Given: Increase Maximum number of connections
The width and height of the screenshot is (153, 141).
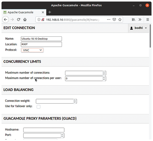Looking at the screenshot, I should (x=104, y=72).
